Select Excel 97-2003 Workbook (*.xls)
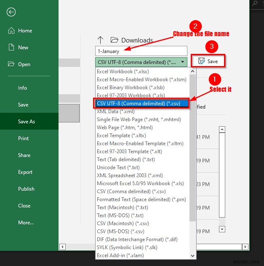 142,95
